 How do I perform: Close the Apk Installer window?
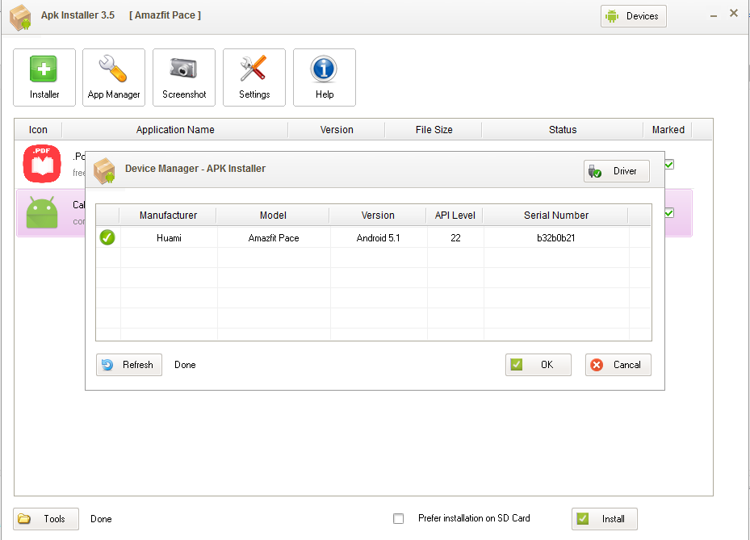pos(734,14)
